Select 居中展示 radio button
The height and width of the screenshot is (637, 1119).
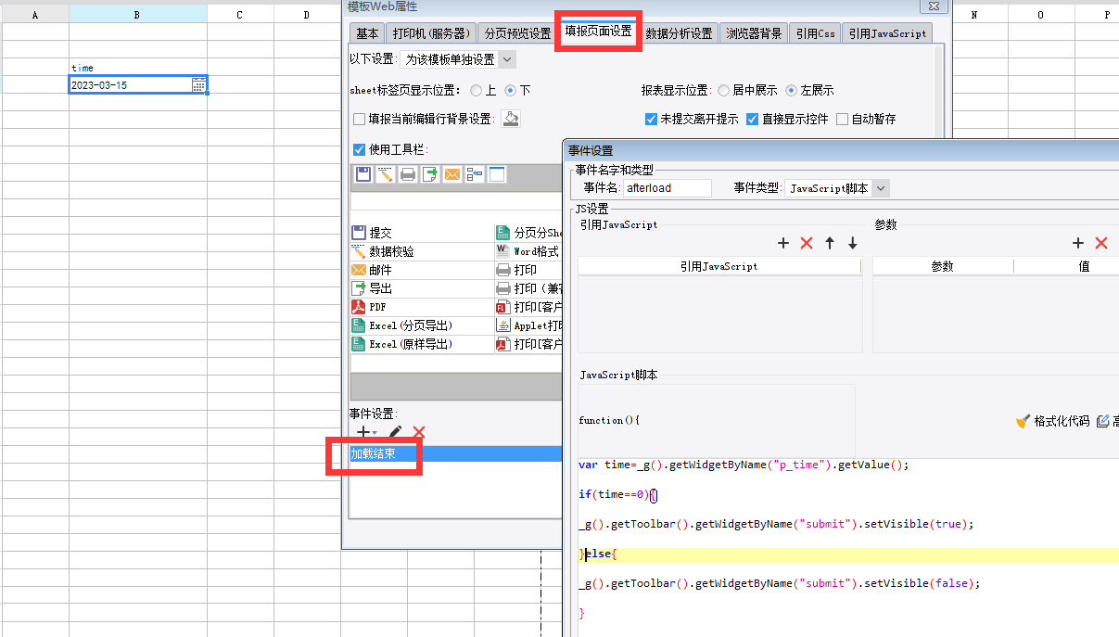[x=723, y=91]
